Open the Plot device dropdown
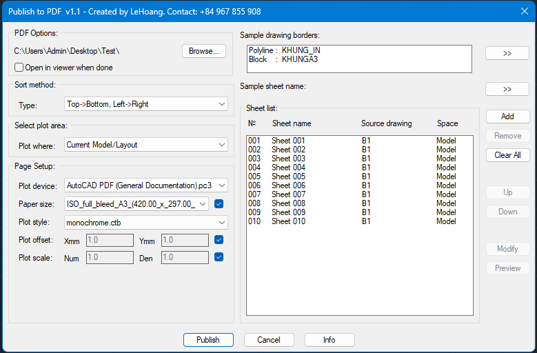Viewport: 537px width, 353px height. [x=145, y=185]
